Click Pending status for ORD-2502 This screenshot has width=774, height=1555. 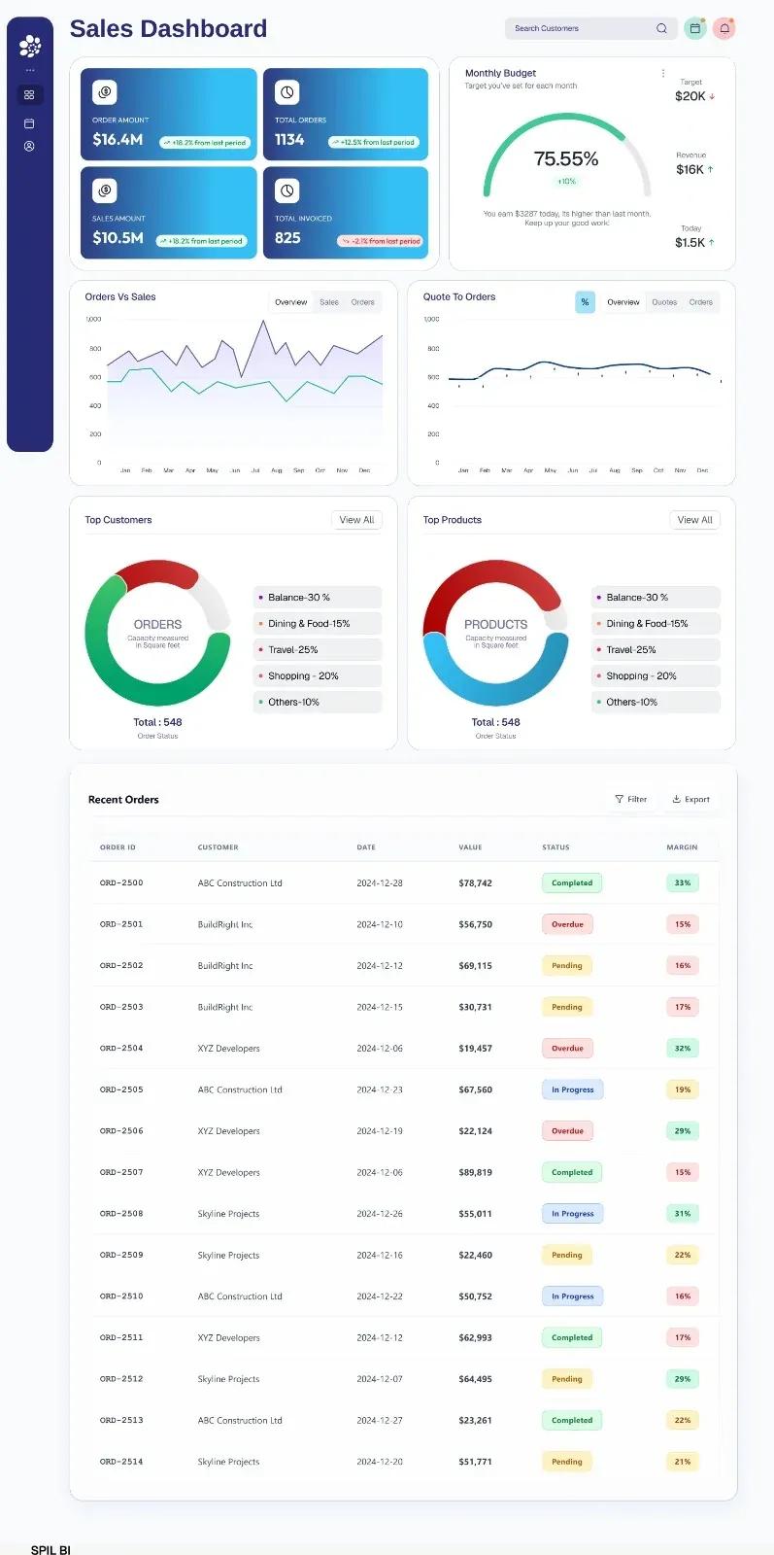click(x=567, y=965)
